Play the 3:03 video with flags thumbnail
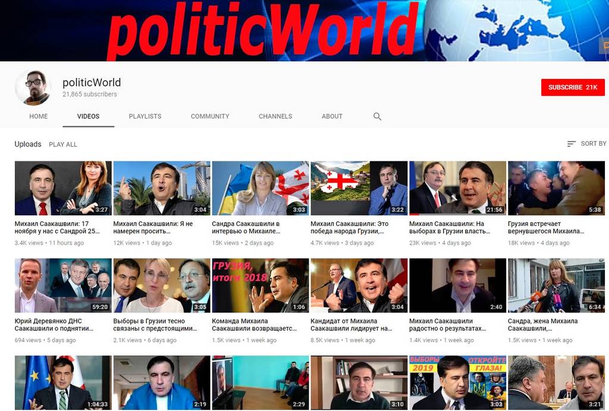Viewport: 609px width, 411px height. click(x=260, y=188)
